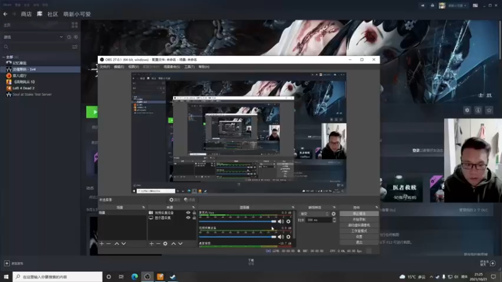Remove the selected OBS scene
Screen dimensions: 502x282
pos(109,244)
